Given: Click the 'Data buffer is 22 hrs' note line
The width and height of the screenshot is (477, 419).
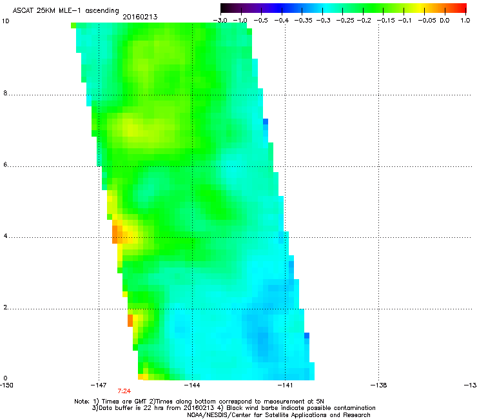Looking at the screenshot, I should [233, 408].
